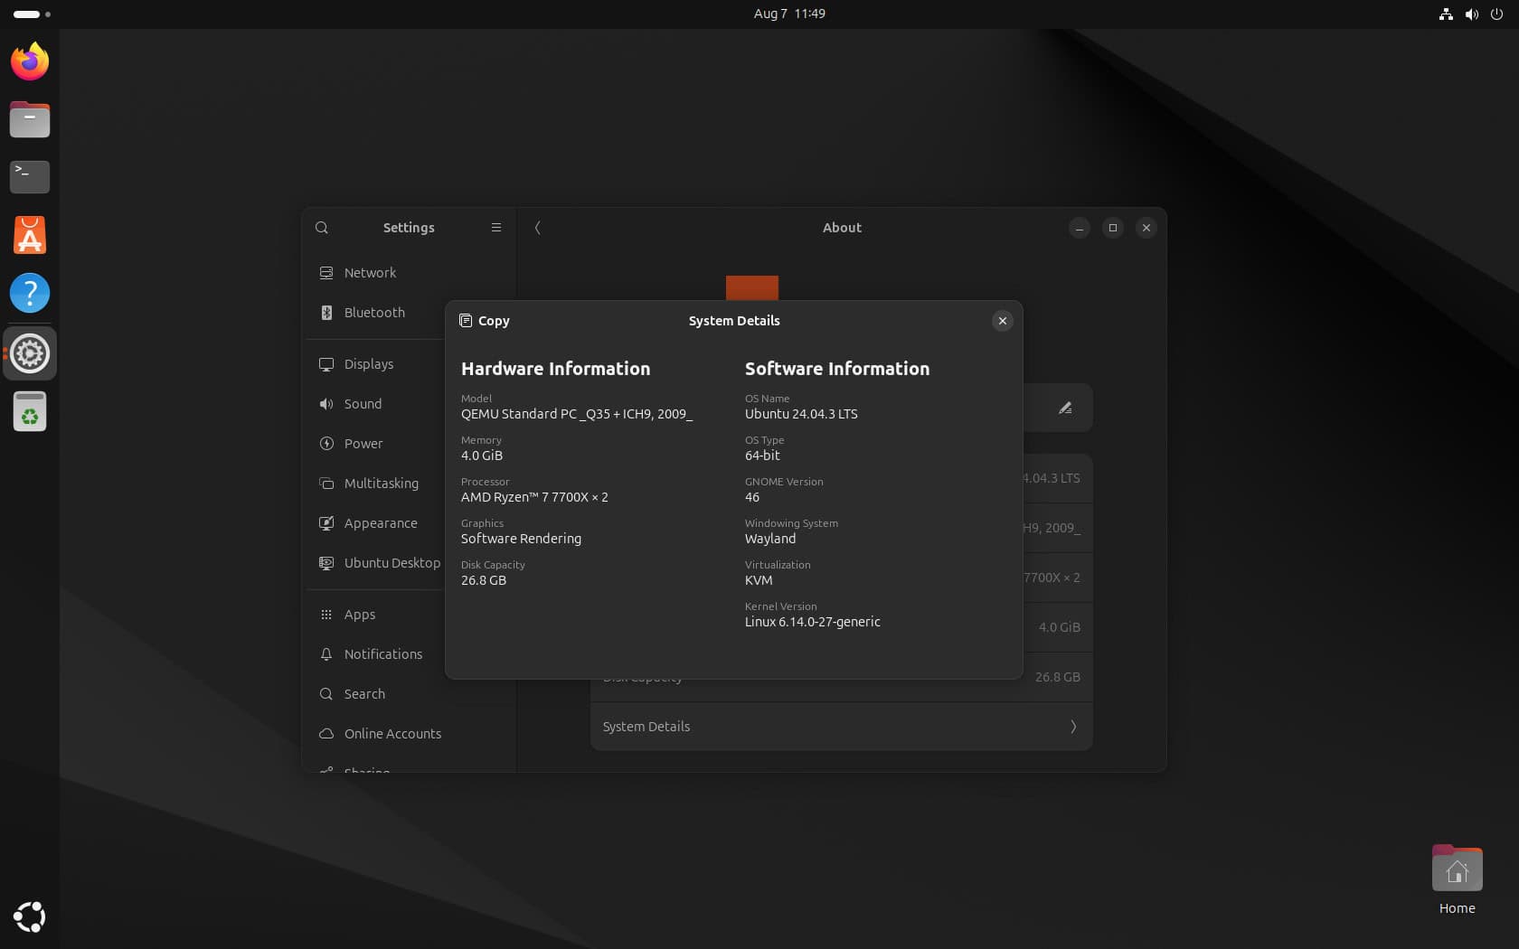Show Applications via Ubuntu logo
Screen dimensions: 1519x949
tap(30, 916)
